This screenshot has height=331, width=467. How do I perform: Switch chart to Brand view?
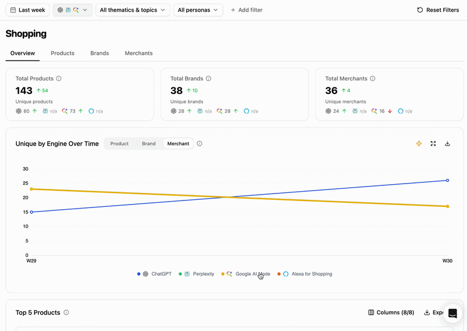[x=149, y=143]
